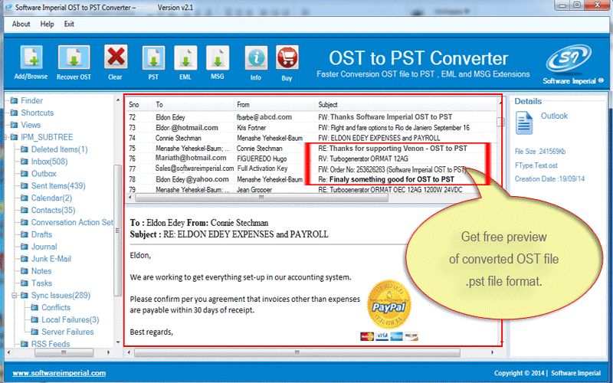Open the Sent Items(439) folder
Screen dimensions: 613x383
click(58, 185)
